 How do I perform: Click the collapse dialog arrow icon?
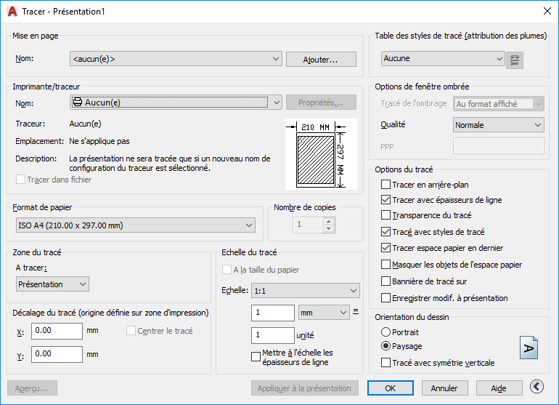(537, 388)
